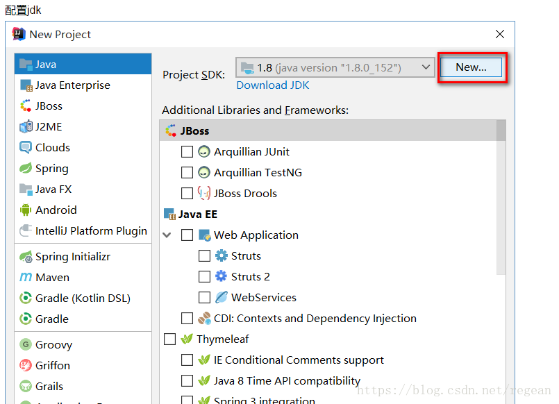
Task: Click the JBoss Drools face icon
Action: point(204,194)
